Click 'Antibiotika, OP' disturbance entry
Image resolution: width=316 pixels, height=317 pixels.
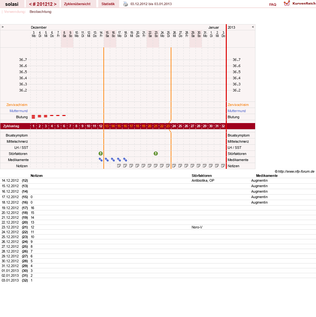point(203,180)
